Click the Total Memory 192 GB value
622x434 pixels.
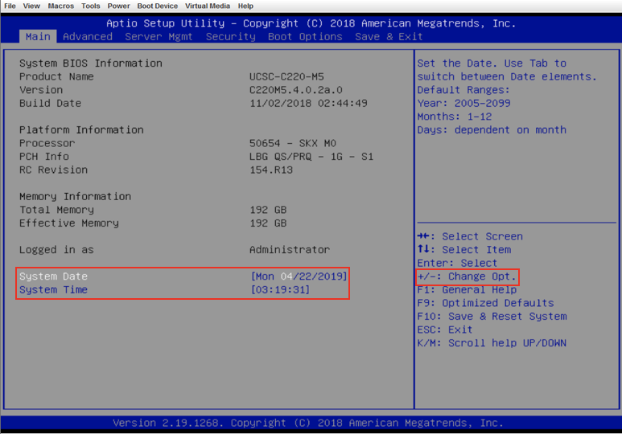click(x=268, y=210)
